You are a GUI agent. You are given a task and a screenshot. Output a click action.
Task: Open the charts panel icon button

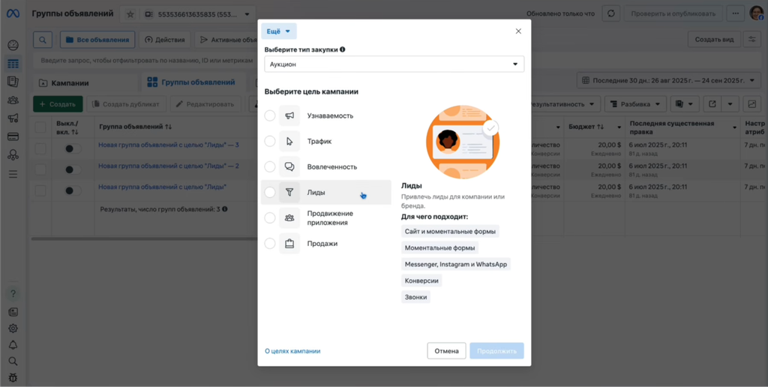coord(751,103)
